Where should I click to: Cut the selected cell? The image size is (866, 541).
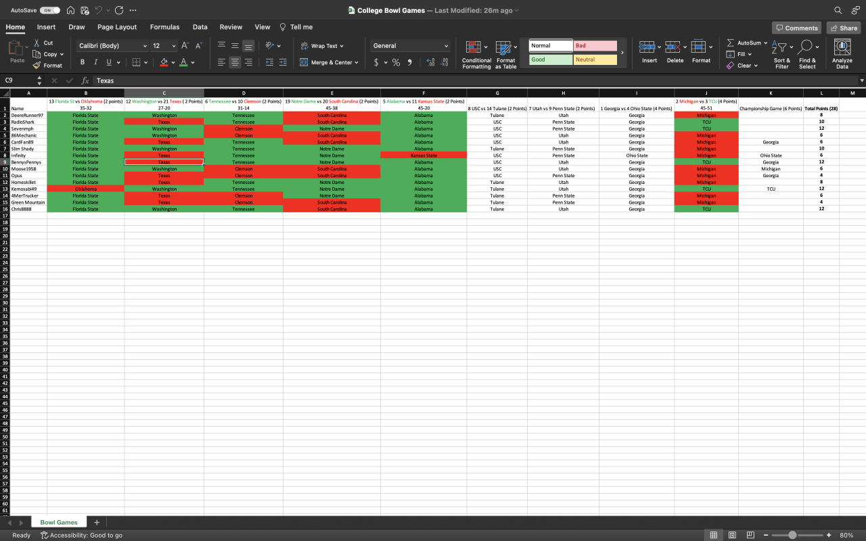click(43, 43)
